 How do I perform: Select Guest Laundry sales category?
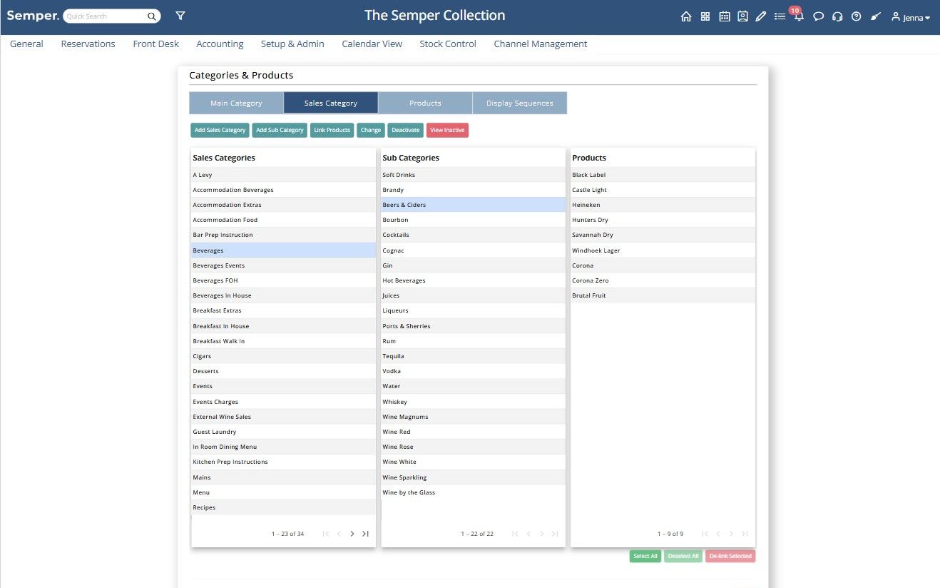point(284,432)
